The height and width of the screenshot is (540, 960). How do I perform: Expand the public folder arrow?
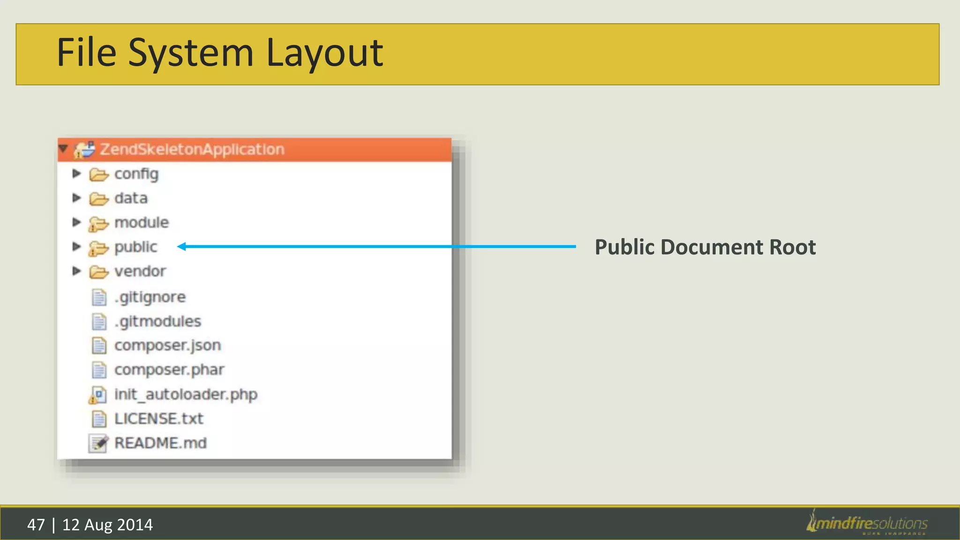[x=77, y=247]
